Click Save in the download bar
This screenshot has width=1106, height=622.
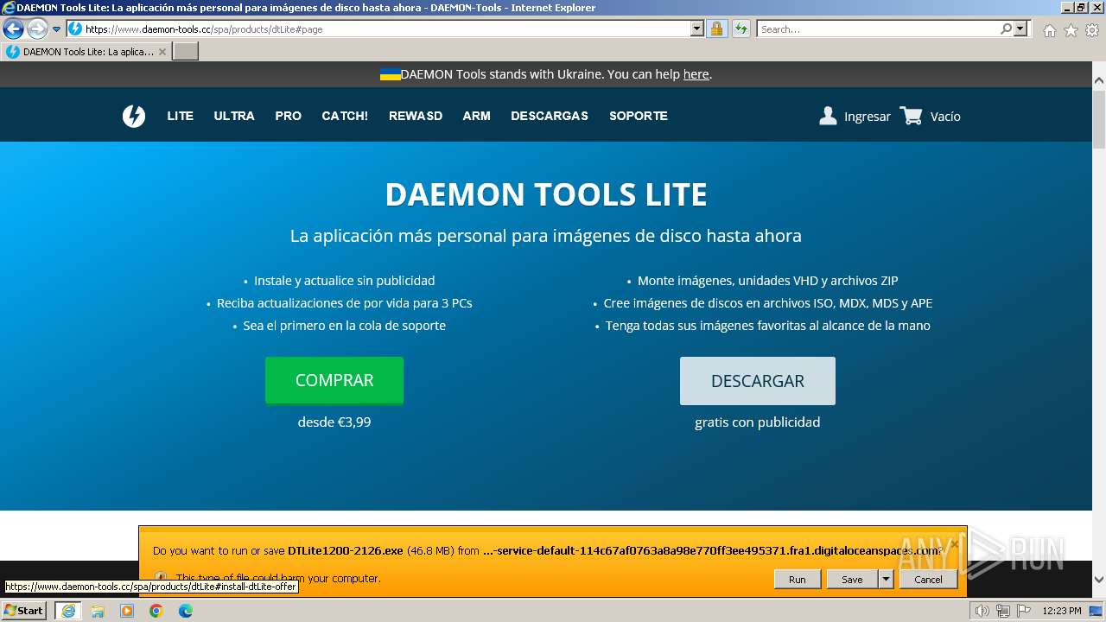(x=852, y=579)
